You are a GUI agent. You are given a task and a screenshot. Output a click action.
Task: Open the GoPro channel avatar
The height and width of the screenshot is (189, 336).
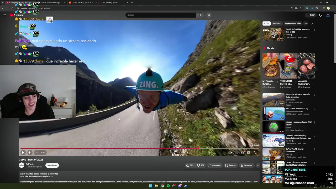point(22,165)
